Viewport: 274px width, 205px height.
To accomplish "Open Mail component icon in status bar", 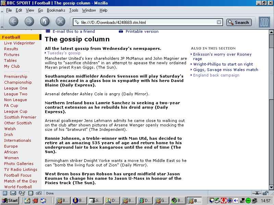I will point(13,193).
